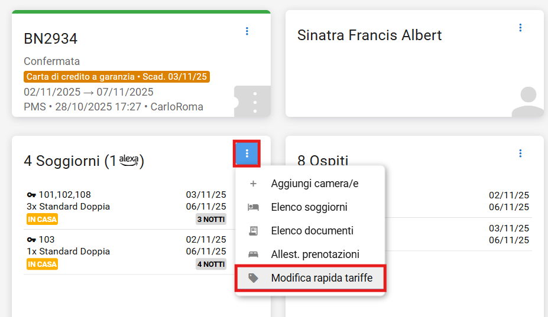Choose Elenco soggiorni from the menu
This screenshot has height=317, width=548.
[309, 207]
